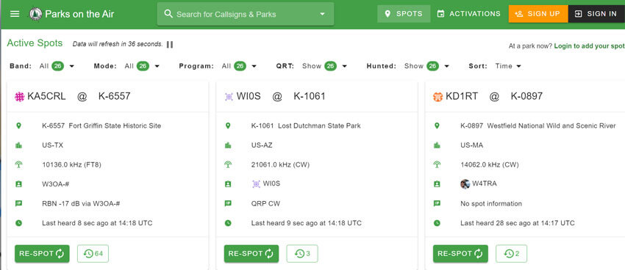This screenshot has height=270, width=625.
Task: Click location pin icon for Fort Griffin
Action: (18, 125)
